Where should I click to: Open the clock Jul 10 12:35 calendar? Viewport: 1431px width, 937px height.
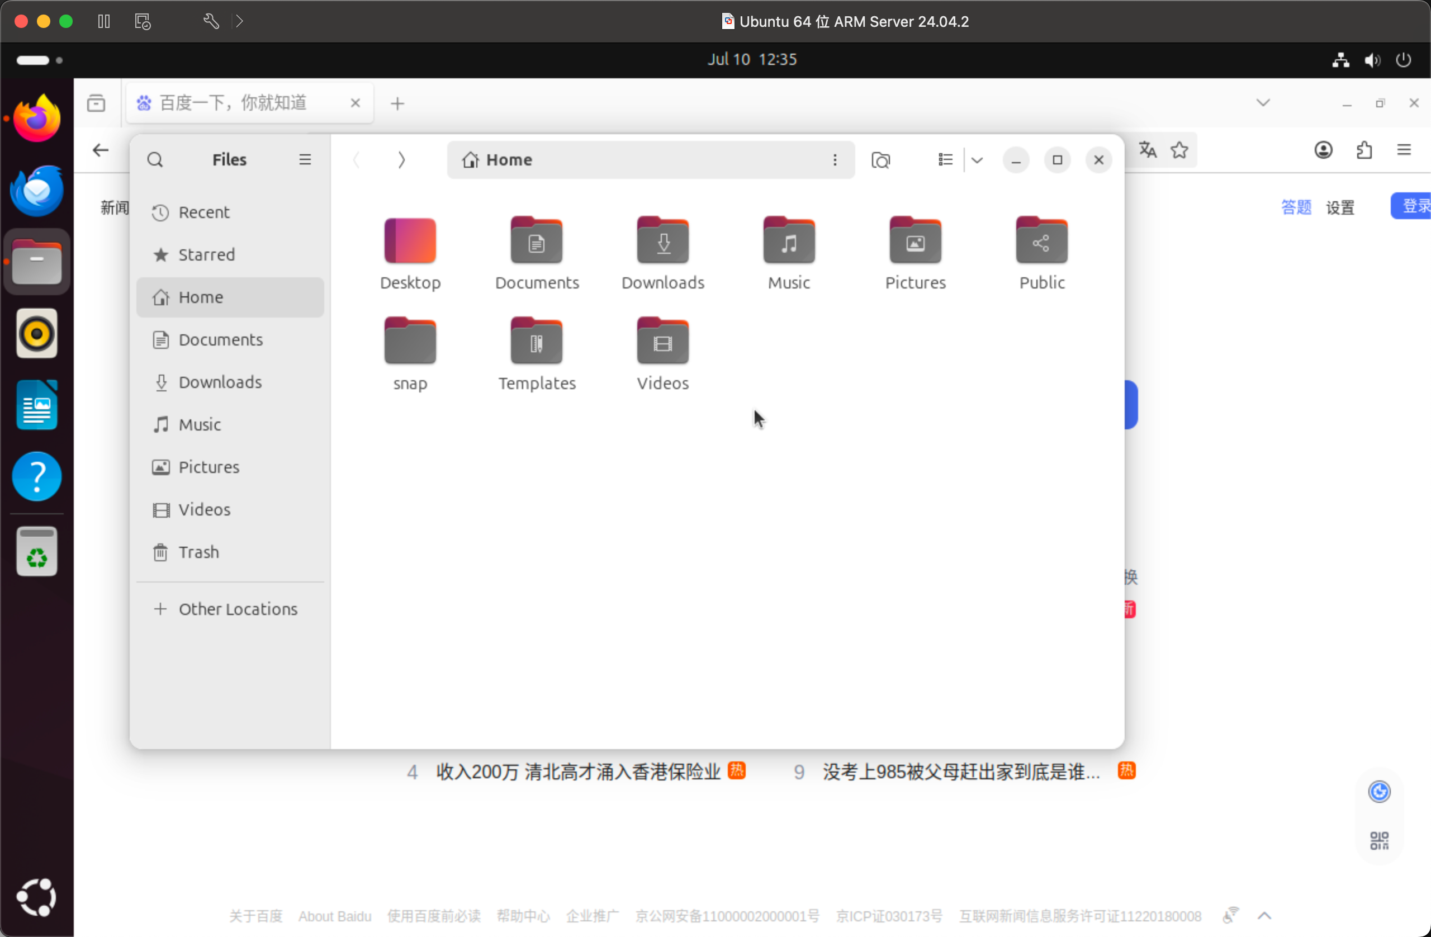tap(752, 59)
